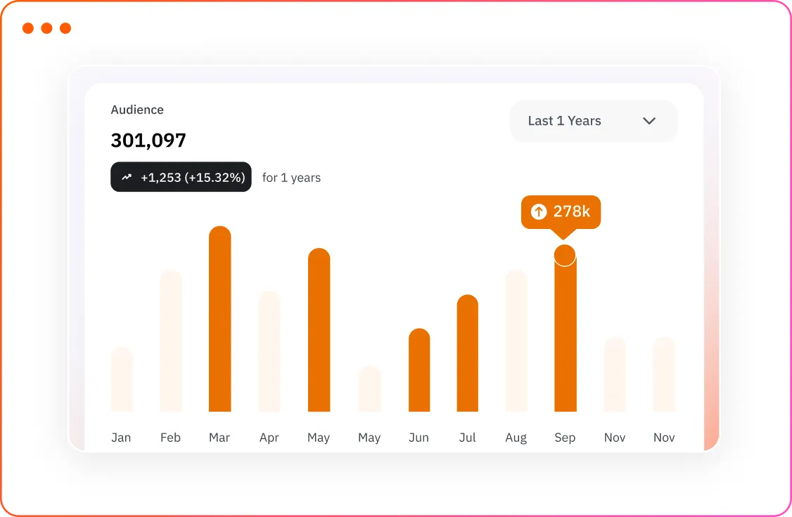Click the upward arrow icon in the 278k tooltip
The height and width of the screenshot is (517, 792).
pos(539,211)
